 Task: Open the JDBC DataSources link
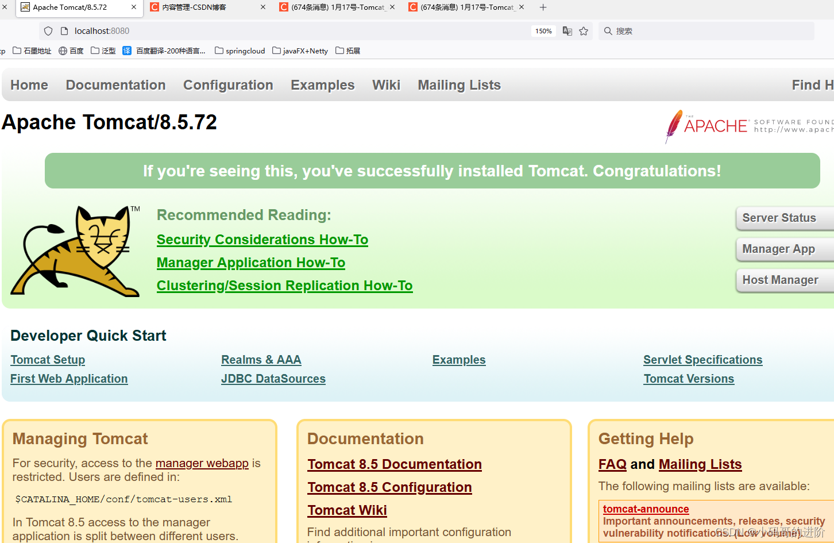pyautogui.click(x=273, y=379)
